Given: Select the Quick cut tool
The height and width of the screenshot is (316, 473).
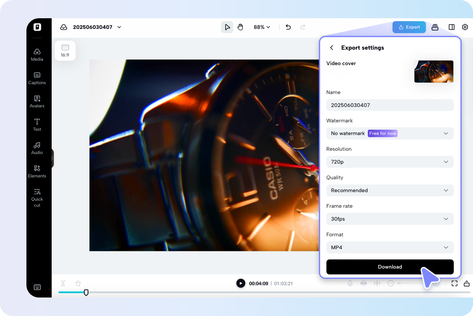Looking at the screenshot, I should [37, 197].
